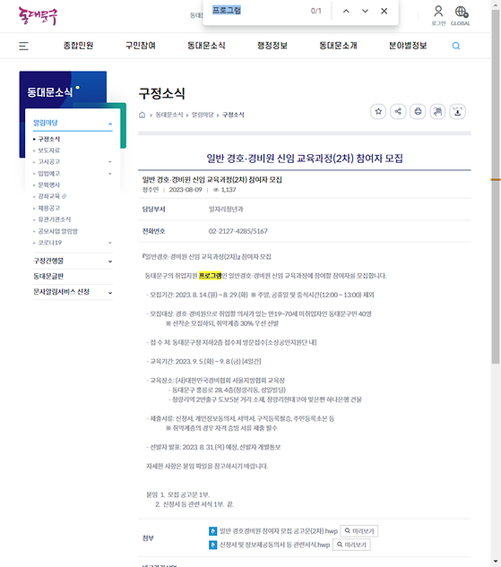Screen dimensions: 501x567
Task: Go to next find result arrow
Action: tap(365, 11)
